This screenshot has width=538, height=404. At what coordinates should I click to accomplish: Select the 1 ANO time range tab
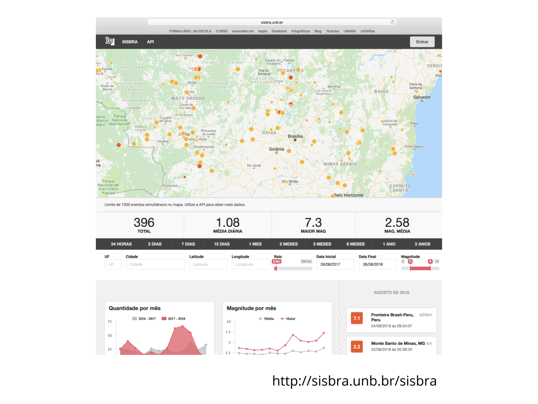pyautogui.click(x=389, y=244)
